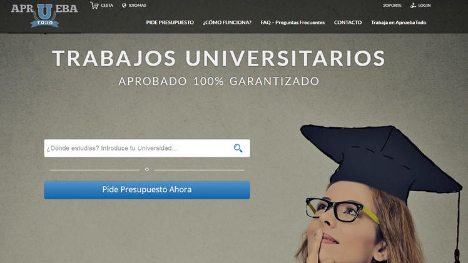Screen dimensions: 468x263
Task: Click the LOGIN text link
Action: point(424,5)
